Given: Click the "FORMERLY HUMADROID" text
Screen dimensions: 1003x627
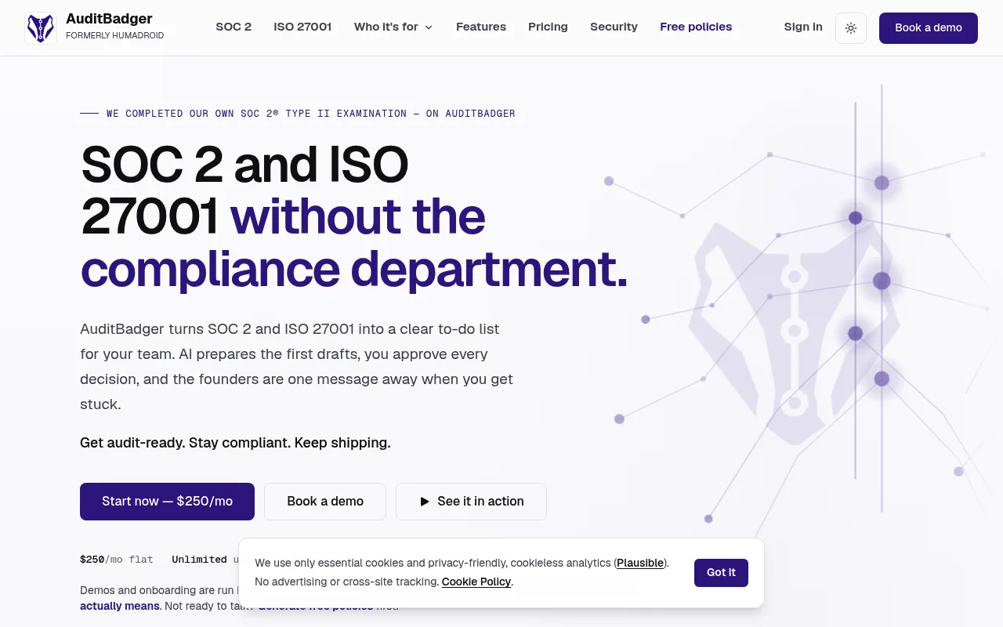Looking at the screenshot, I should point(114,36).
